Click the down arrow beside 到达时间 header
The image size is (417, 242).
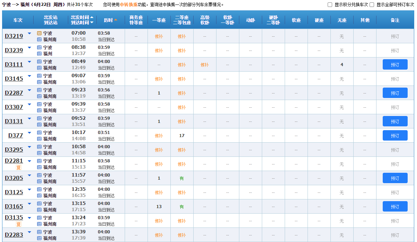[92, 23]
